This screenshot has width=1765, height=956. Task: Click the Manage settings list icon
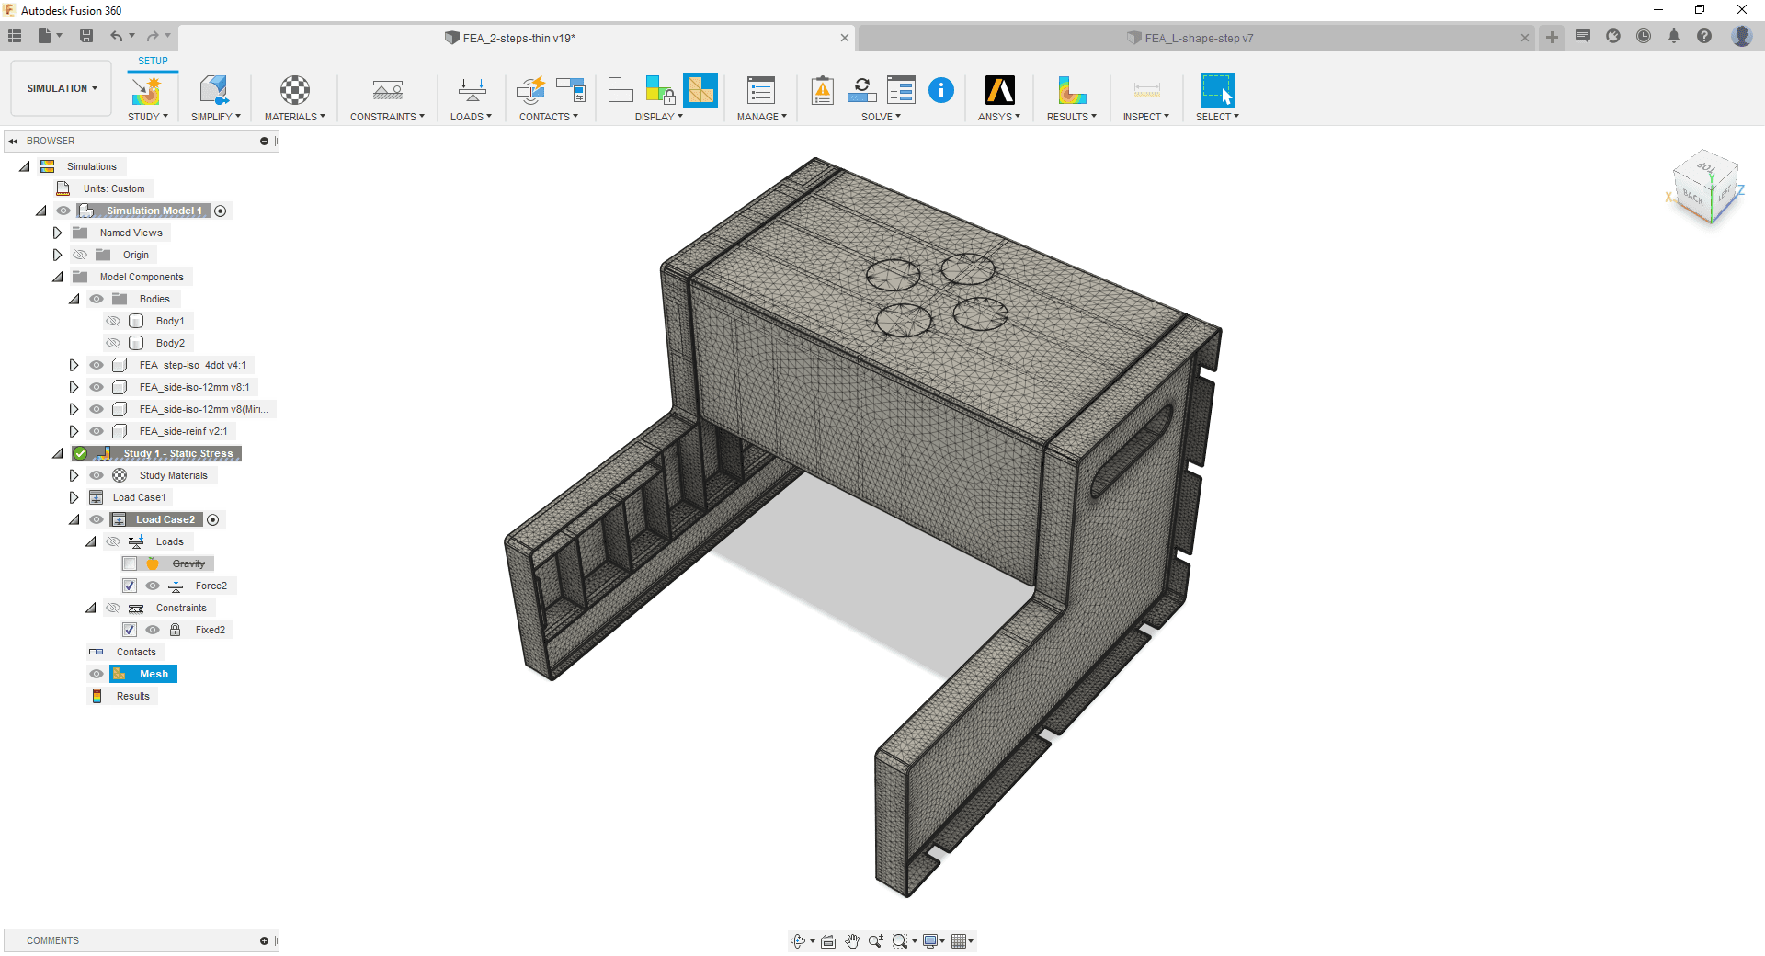(x=761, y=90)
